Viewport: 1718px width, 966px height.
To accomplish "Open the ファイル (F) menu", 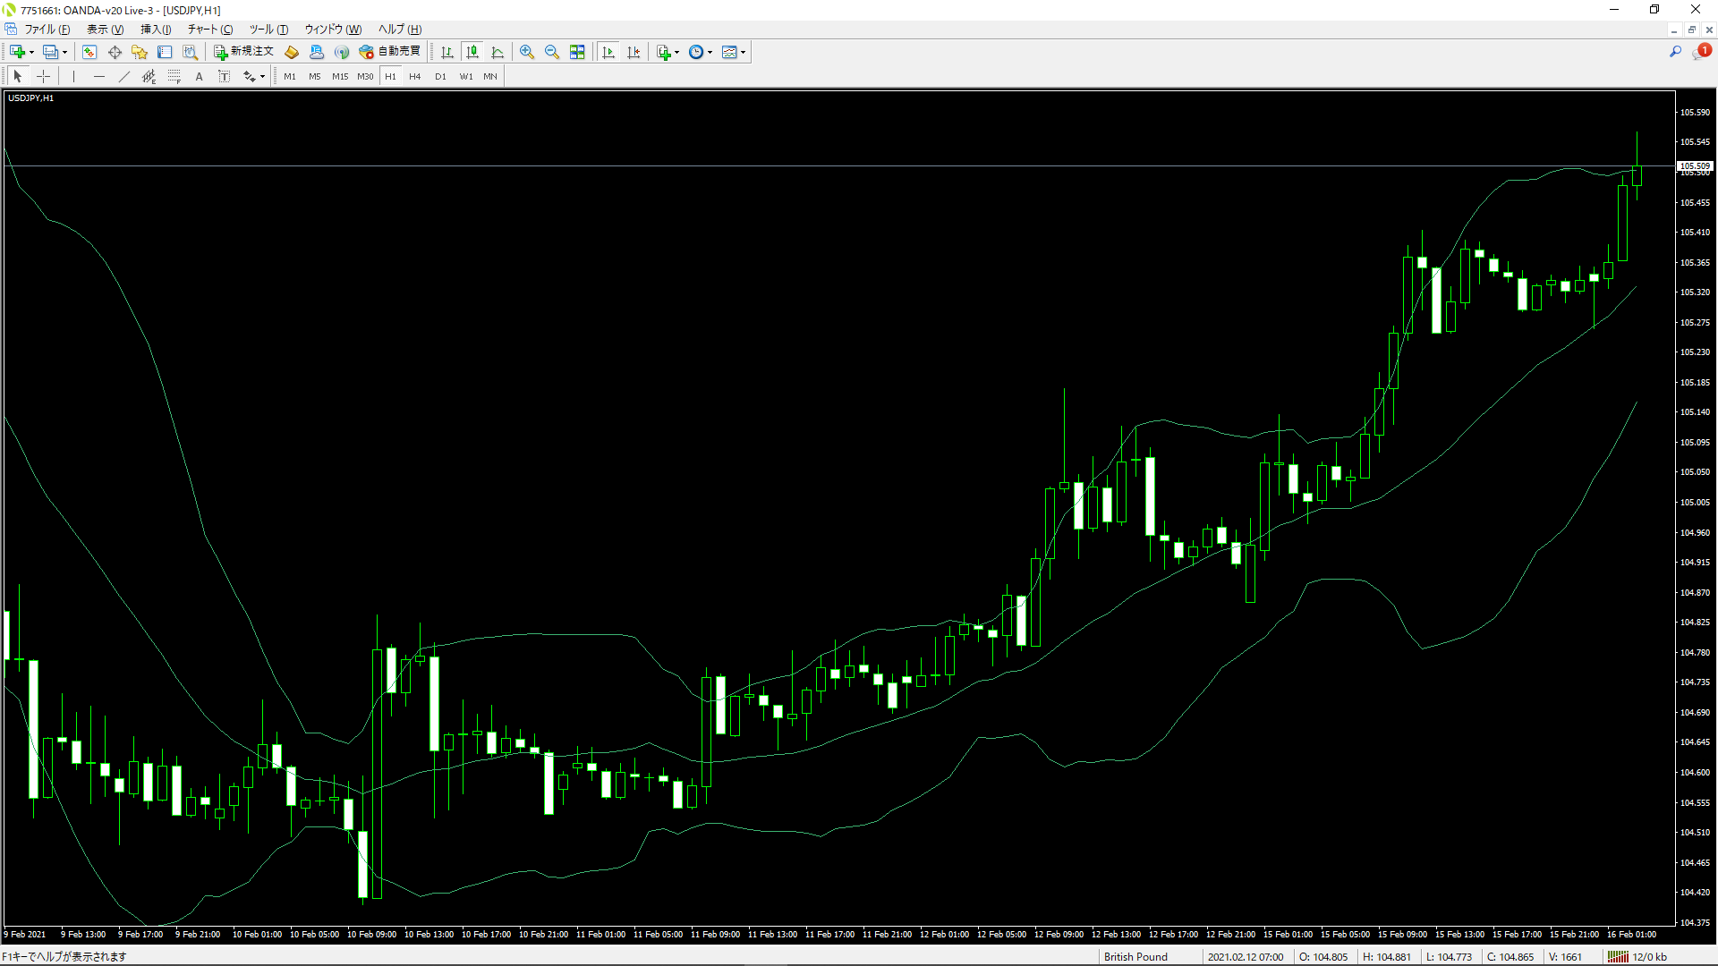I will tap(47, 30).
